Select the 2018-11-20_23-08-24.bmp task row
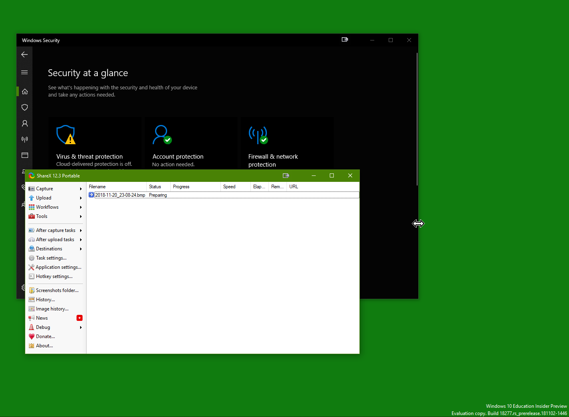This screenshot has height=417, width=569. click(120, 195)
